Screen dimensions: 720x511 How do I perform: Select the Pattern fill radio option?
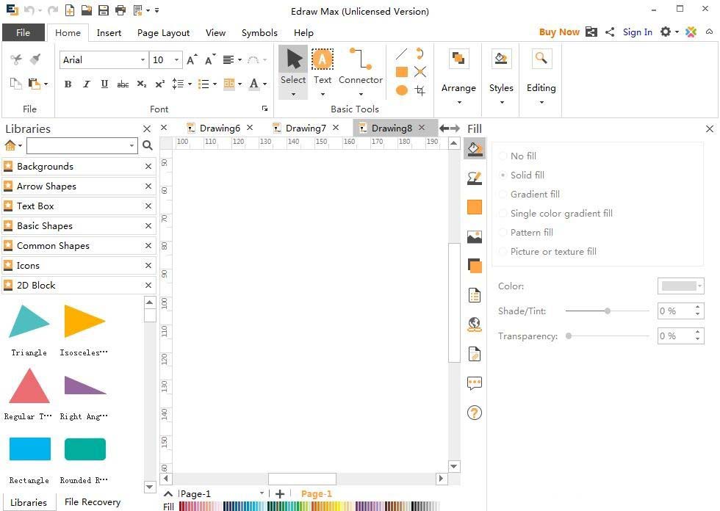coord(503,233)
